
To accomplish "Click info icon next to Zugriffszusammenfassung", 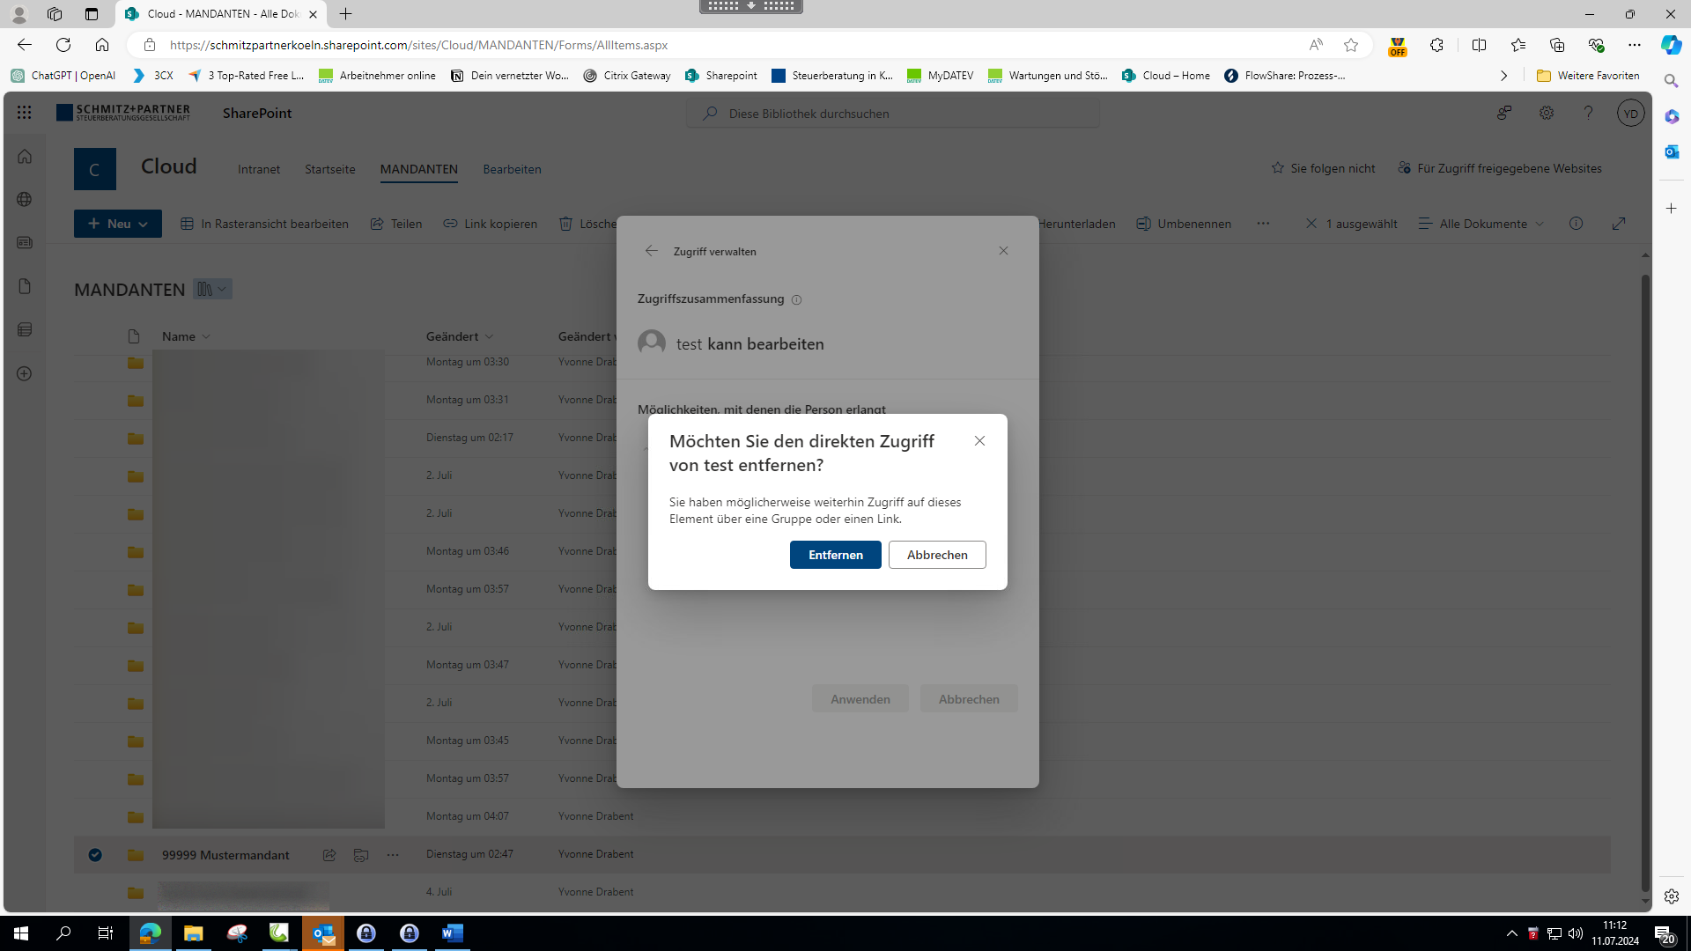I will [796, 300].
